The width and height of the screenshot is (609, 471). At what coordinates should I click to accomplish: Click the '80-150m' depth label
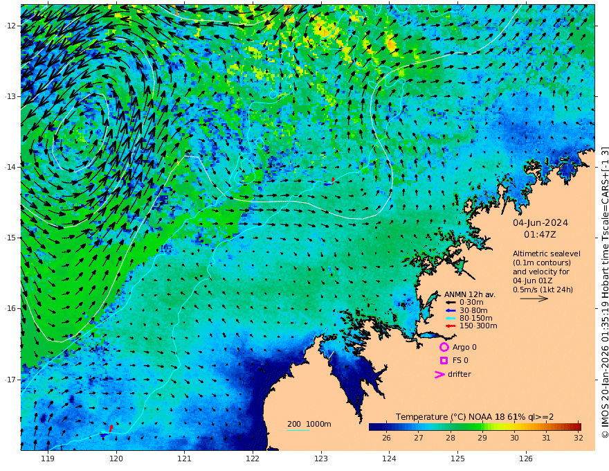[x=476, y=319]
